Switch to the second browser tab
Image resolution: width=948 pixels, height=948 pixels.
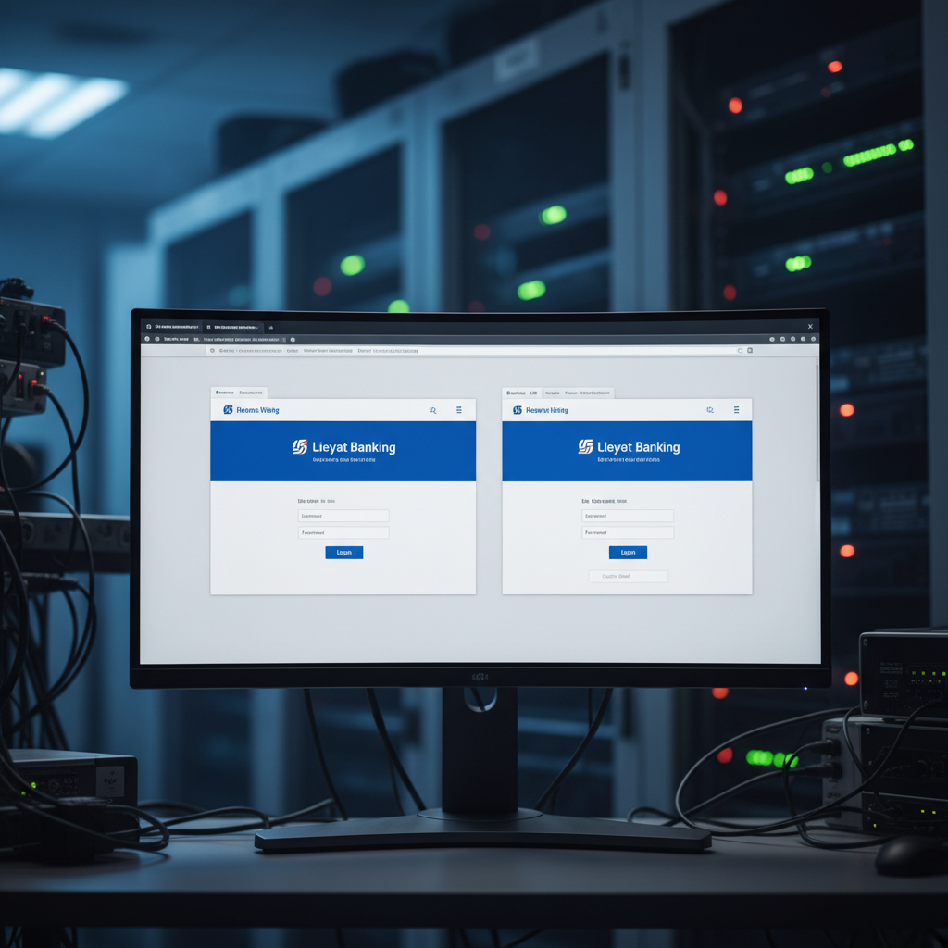pos(232,327)
